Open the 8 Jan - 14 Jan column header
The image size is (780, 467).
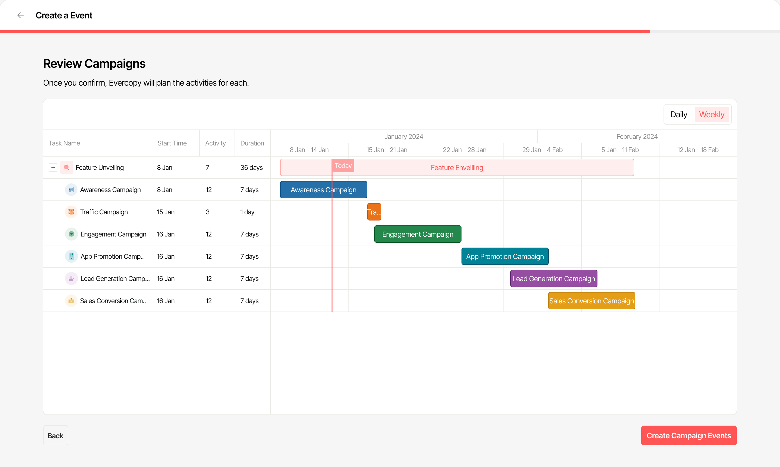(x=309, y=150)
